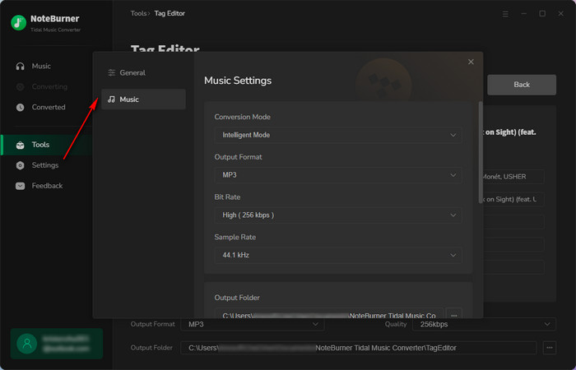576x370 pixels.
Task: Browse output folder with dialog ellipsis button
Action: pyautogui.click(x=454, y=315)
